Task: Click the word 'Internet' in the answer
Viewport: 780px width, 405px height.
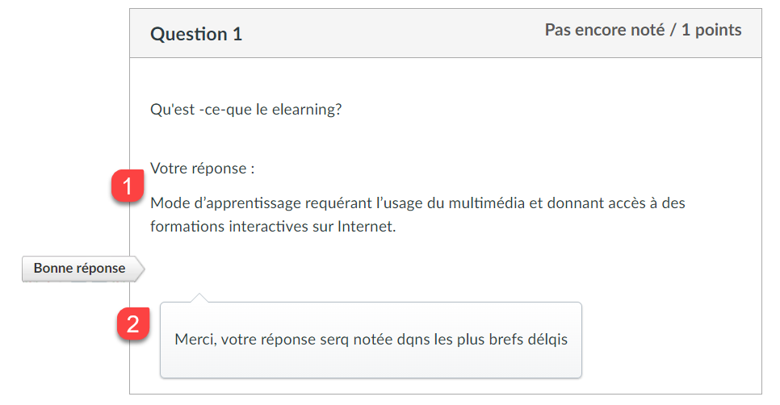Action: coord(366,227)
